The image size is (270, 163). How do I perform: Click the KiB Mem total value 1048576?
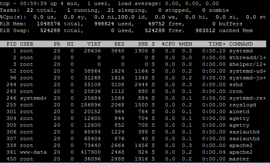click(x=49, y=24)
